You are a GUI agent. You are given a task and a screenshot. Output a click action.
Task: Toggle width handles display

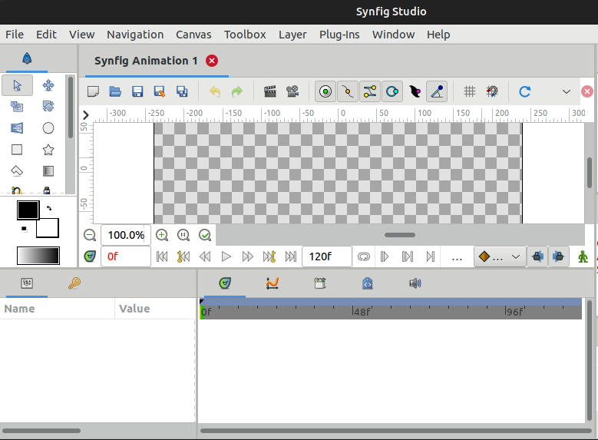415,91
